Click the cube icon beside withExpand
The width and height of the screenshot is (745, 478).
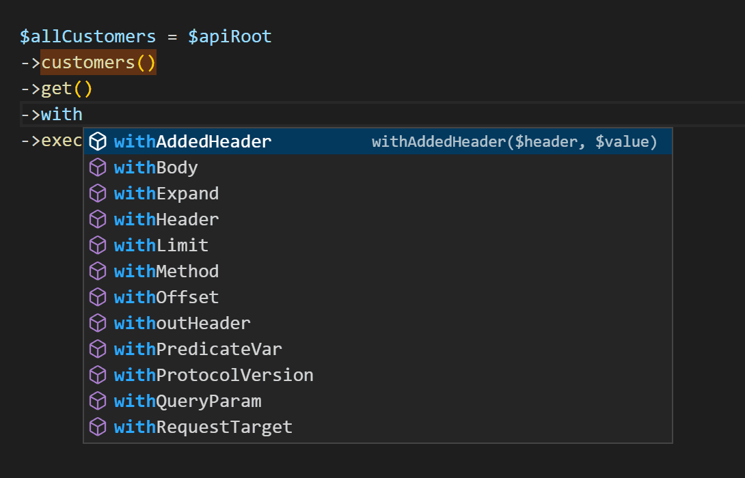98,194
